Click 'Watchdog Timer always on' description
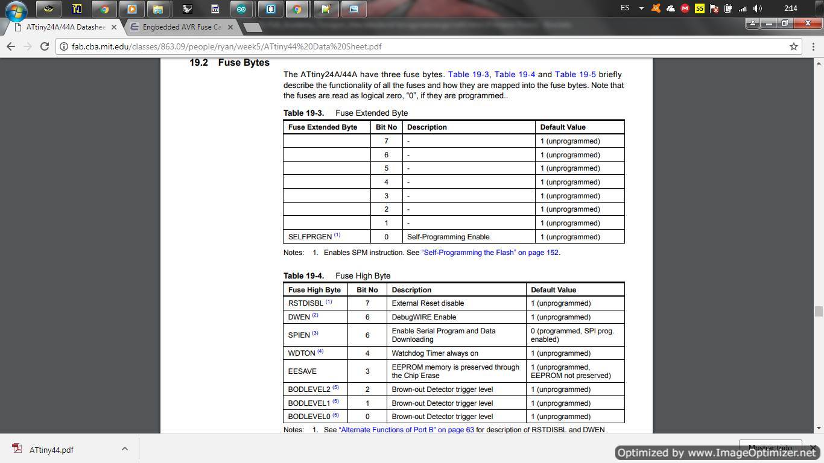The height and width of the screenshot is (463, 824). point(435,353)
